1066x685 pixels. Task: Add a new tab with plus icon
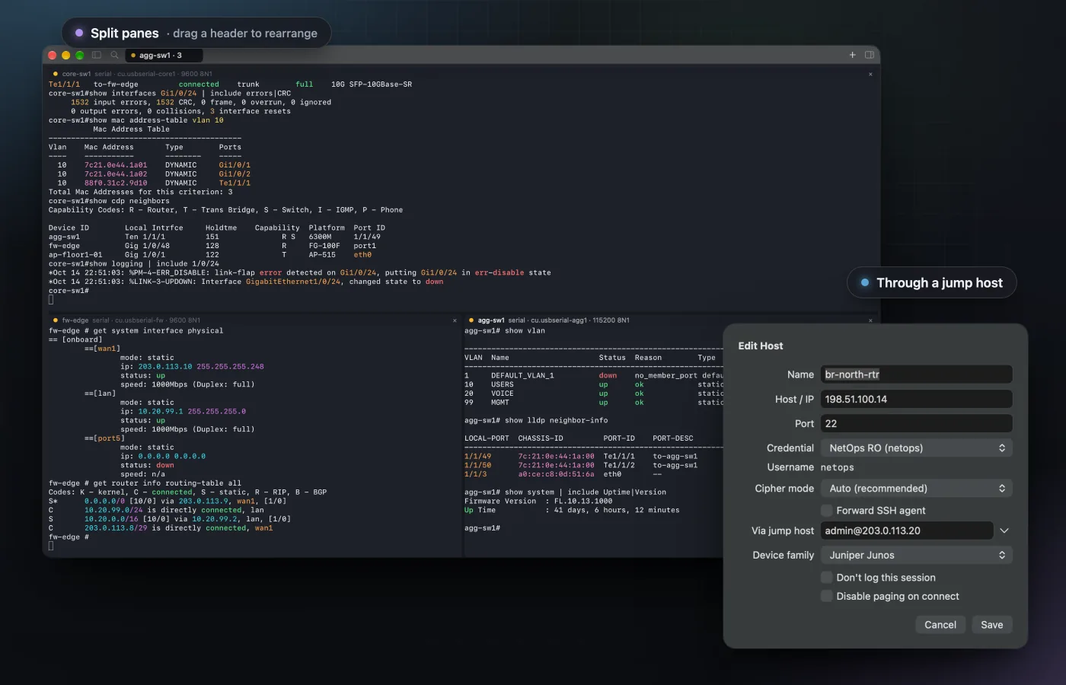[852, 55]
